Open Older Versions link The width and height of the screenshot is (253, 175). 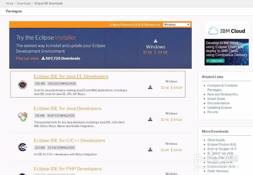tap(218, 171)
